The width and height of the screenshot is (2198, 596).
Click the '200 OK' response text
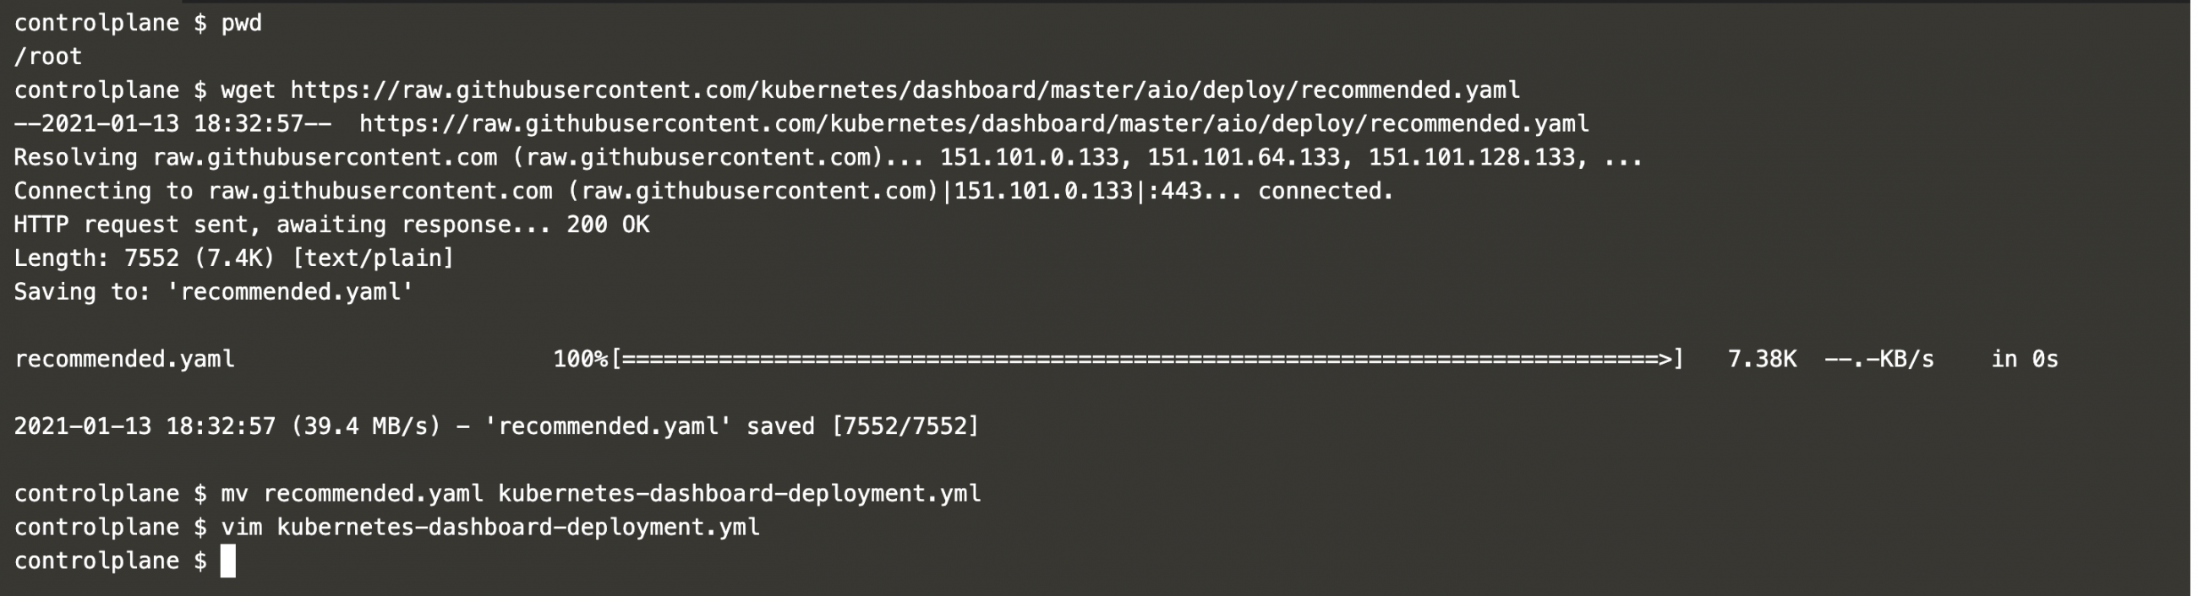[x=608, y=225]
